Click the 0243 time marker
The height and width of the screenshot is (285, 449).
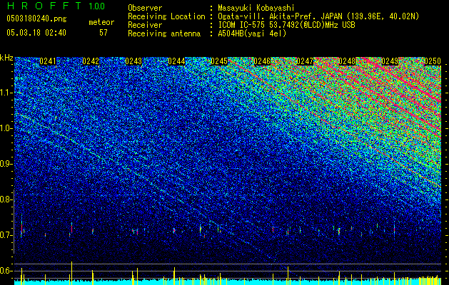coord(133,61)
